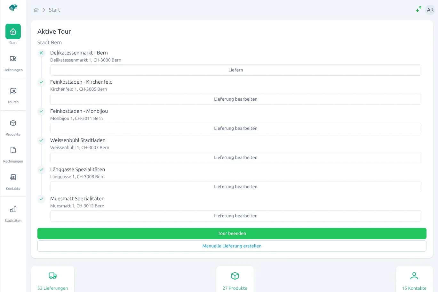Toggle the X status marker for Delikatessenmarkt - Bern
This screenshot has width=438, height=292.
(41, 53)
